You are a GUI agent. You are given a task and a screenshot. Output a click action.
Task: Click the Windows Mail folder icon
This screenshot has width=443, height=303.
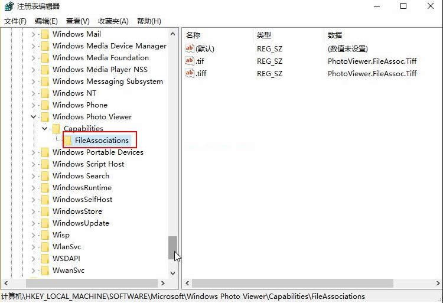(x=45, y=34)
